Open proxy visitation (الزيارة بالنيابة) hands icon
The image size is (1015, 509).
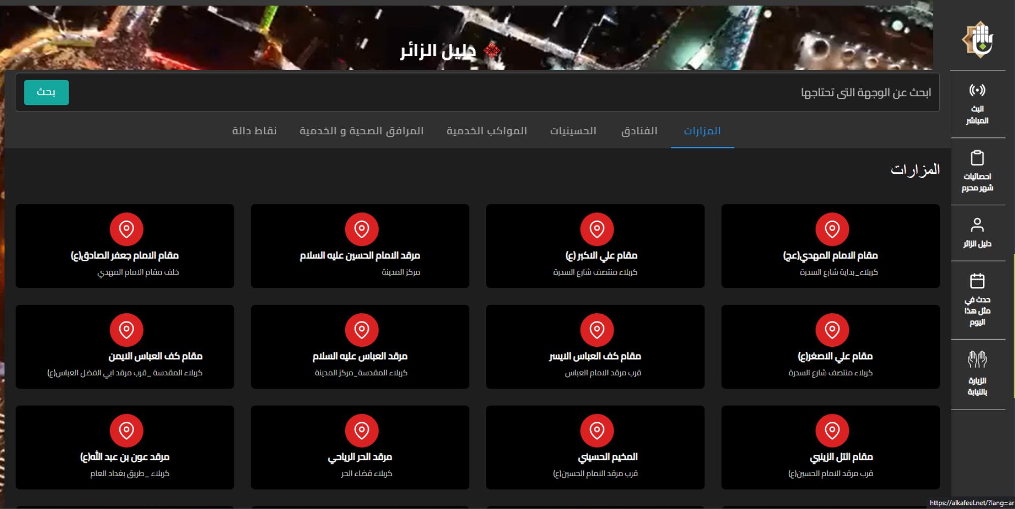977,360
